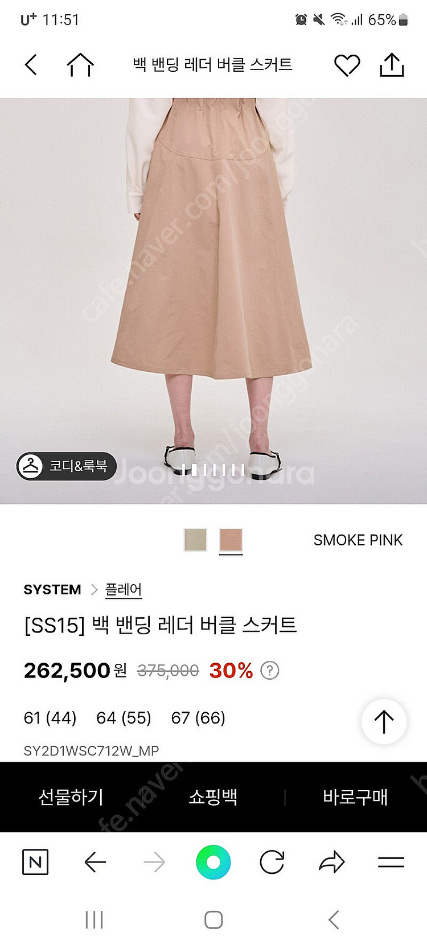Tap 바로구매 to buy now

(x=355, y=797)
